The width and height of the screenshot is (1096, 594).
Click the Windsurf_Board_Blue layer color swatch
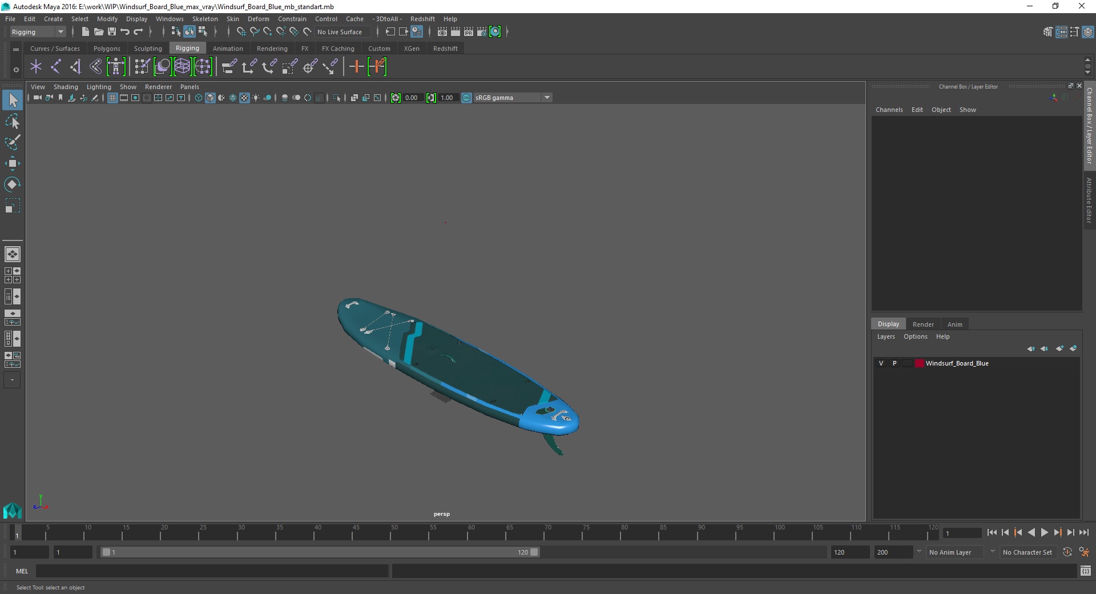(919, 363)
